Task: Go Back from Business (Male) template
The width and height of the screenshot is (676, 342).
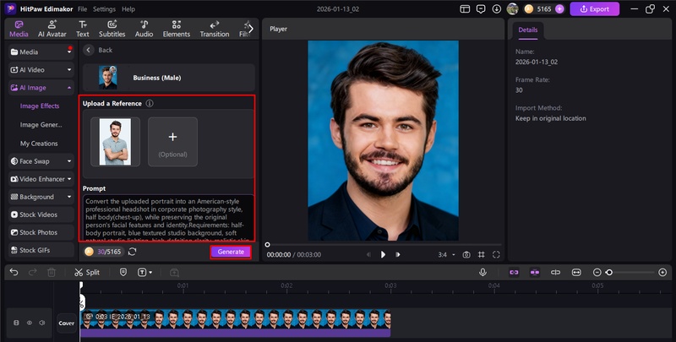Action: click(x=98, y=50)
